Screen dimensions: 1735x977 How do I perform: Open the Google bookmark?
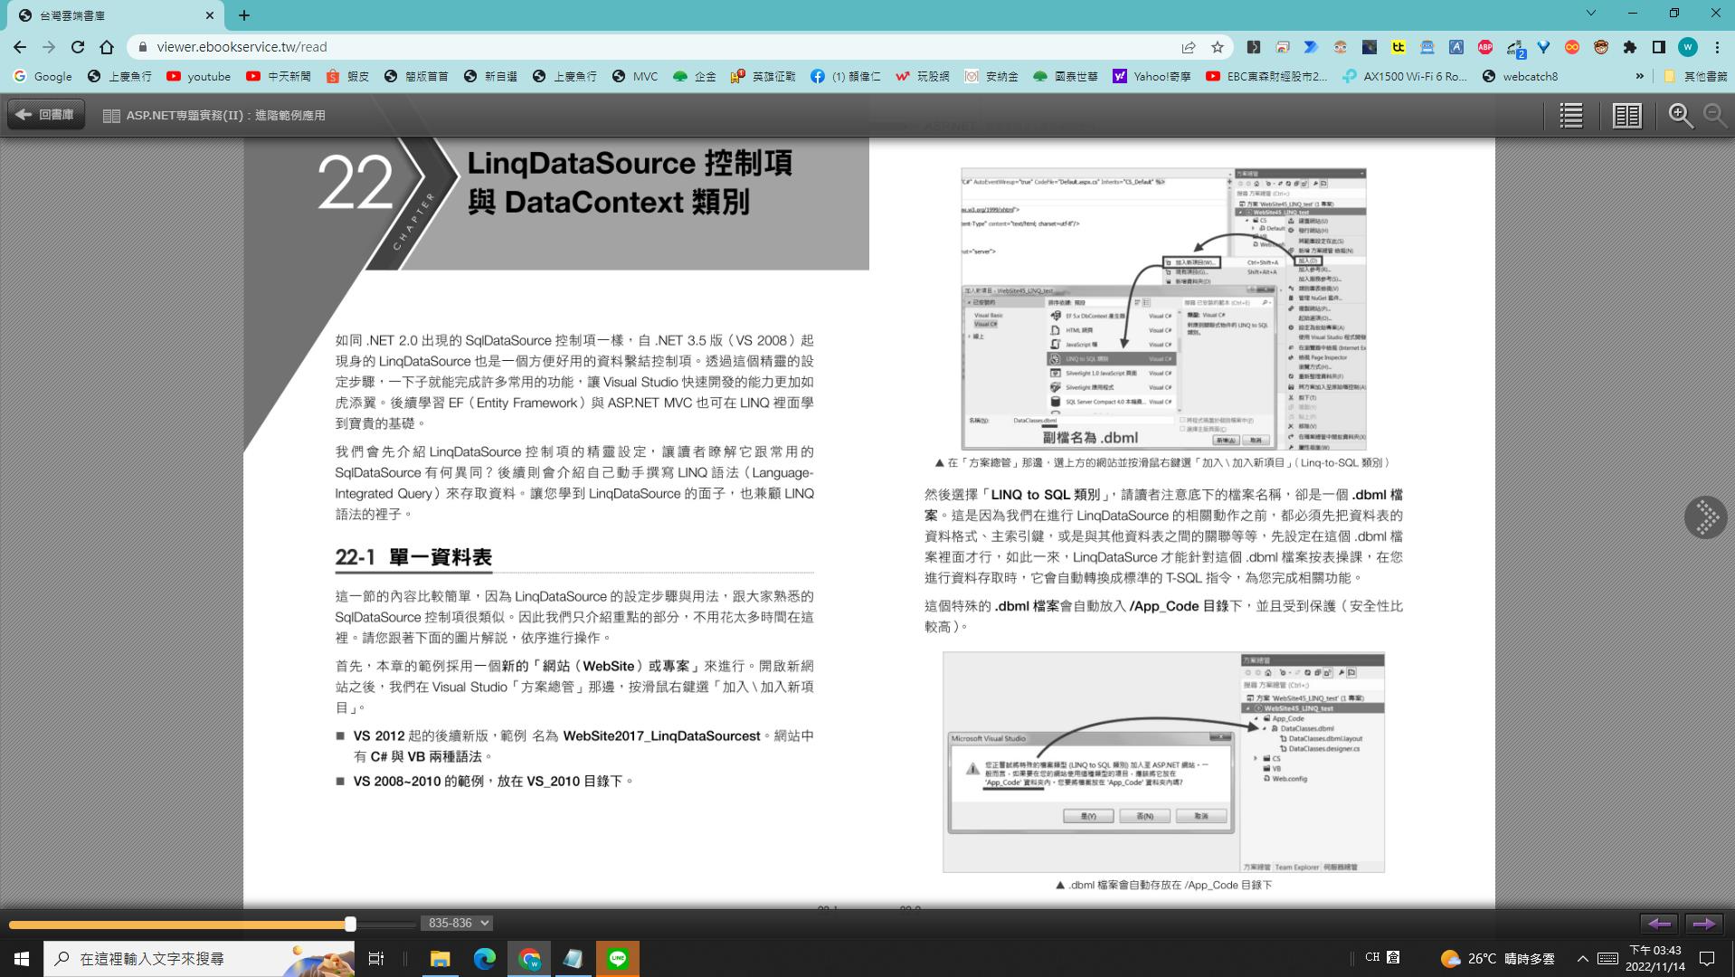pos(43,77)
